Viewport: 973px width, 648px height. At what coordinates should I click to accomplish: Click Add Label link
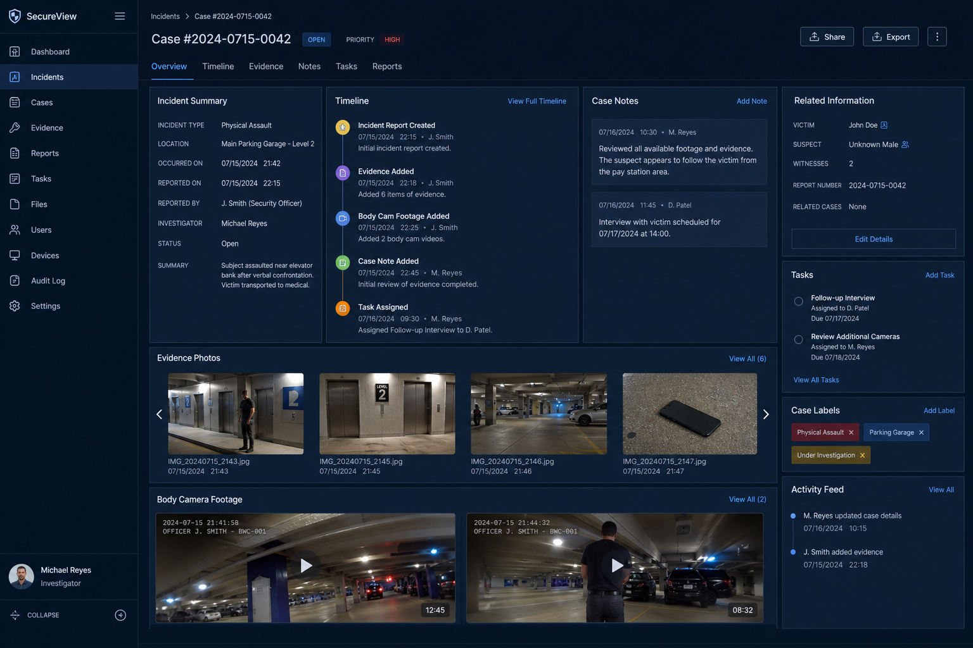tap(939, 411)
